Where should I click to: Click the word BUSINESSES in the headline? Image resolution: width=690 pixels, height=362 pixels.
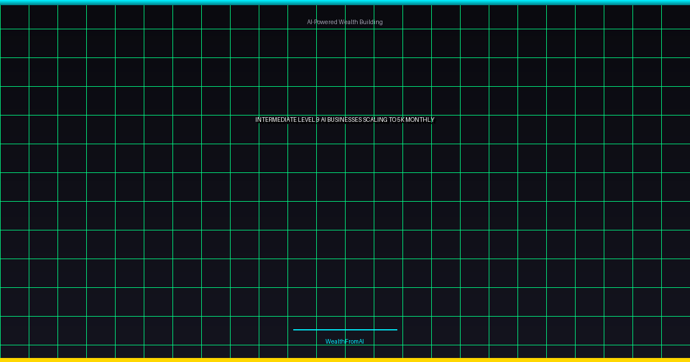[x=344, y=120]
